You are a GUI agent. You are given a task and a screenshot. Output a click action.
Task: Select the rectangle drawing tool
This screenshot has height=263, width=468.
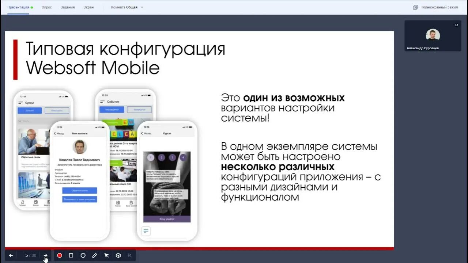point(71,255)
